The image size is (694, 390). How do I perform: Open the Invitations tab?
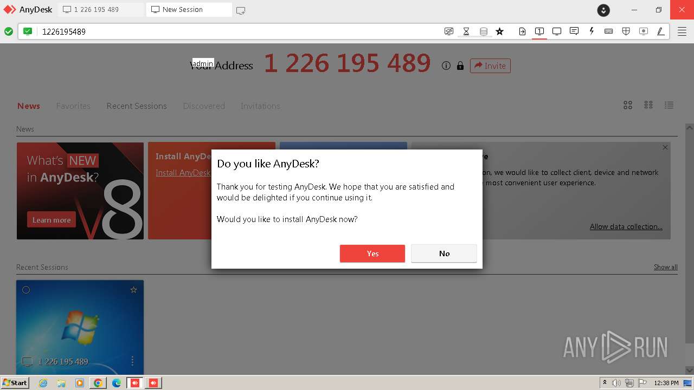(260, 106)
